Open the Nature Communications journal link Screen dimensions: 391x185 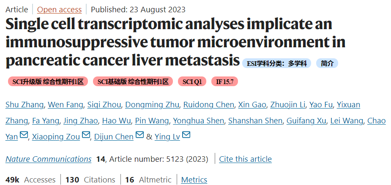(x=48, y=159)
